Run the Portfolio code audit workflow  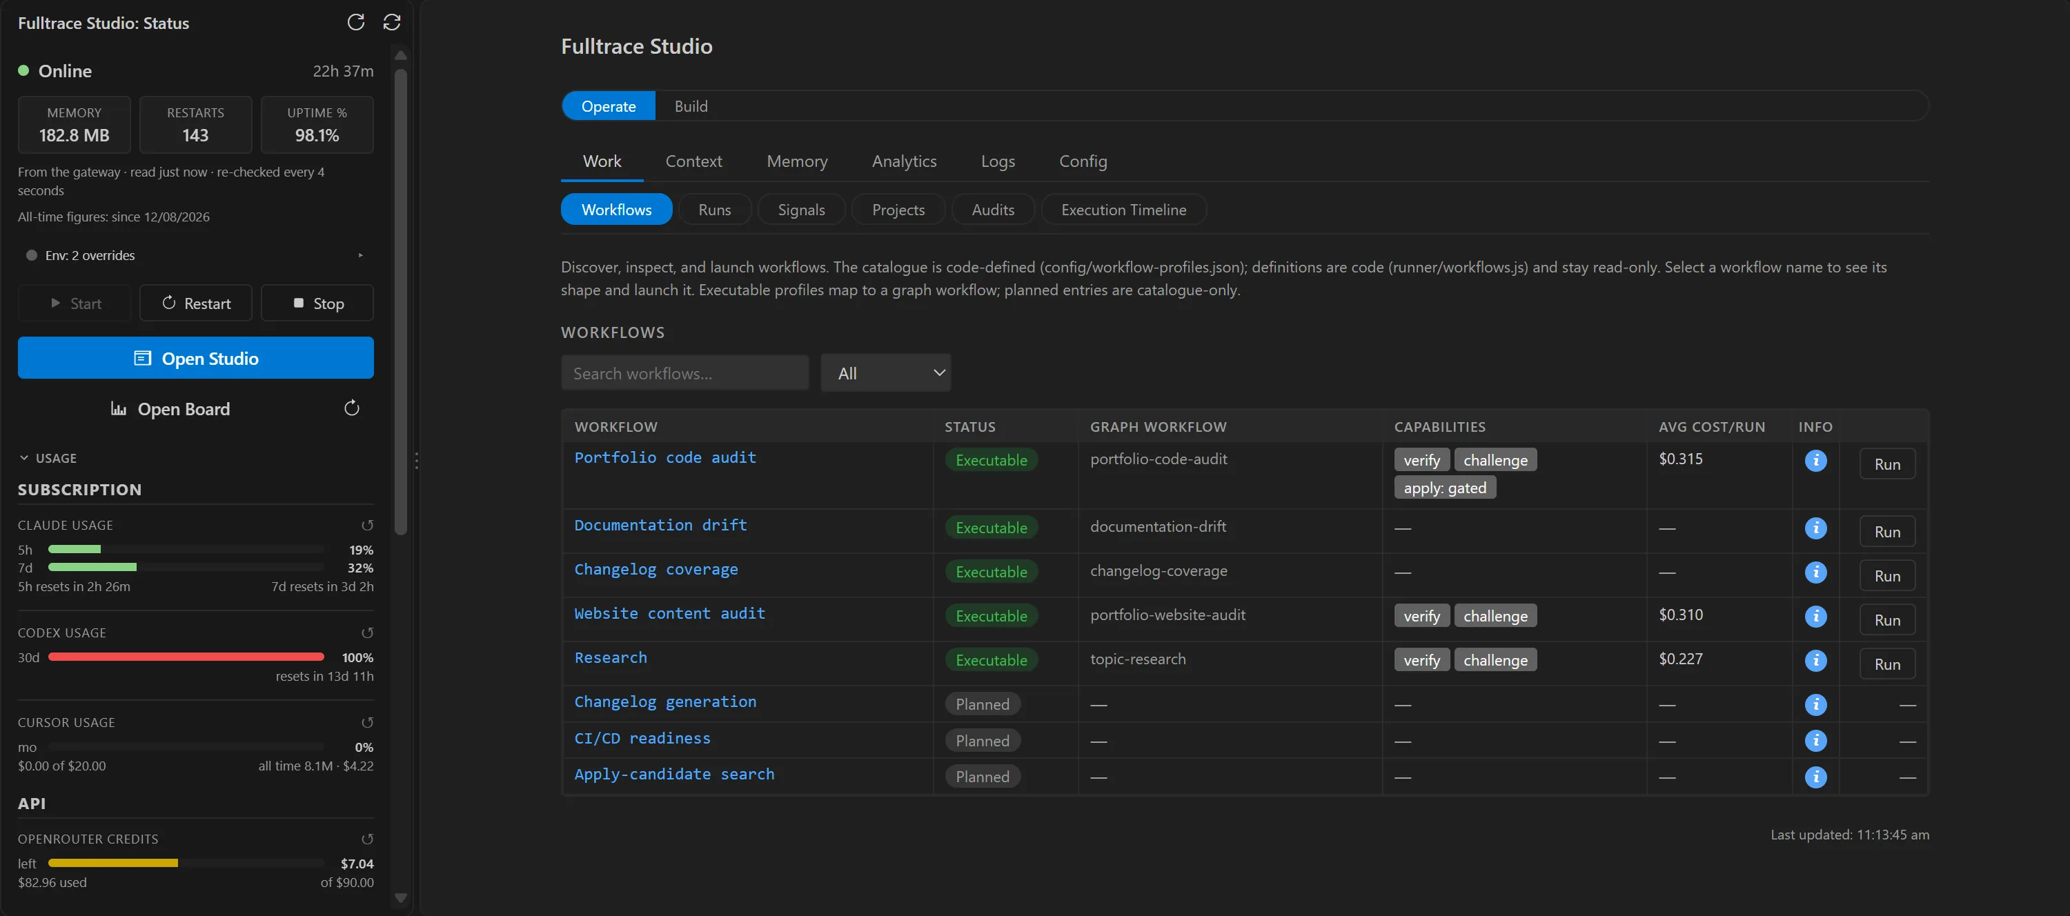point(1886,464)
